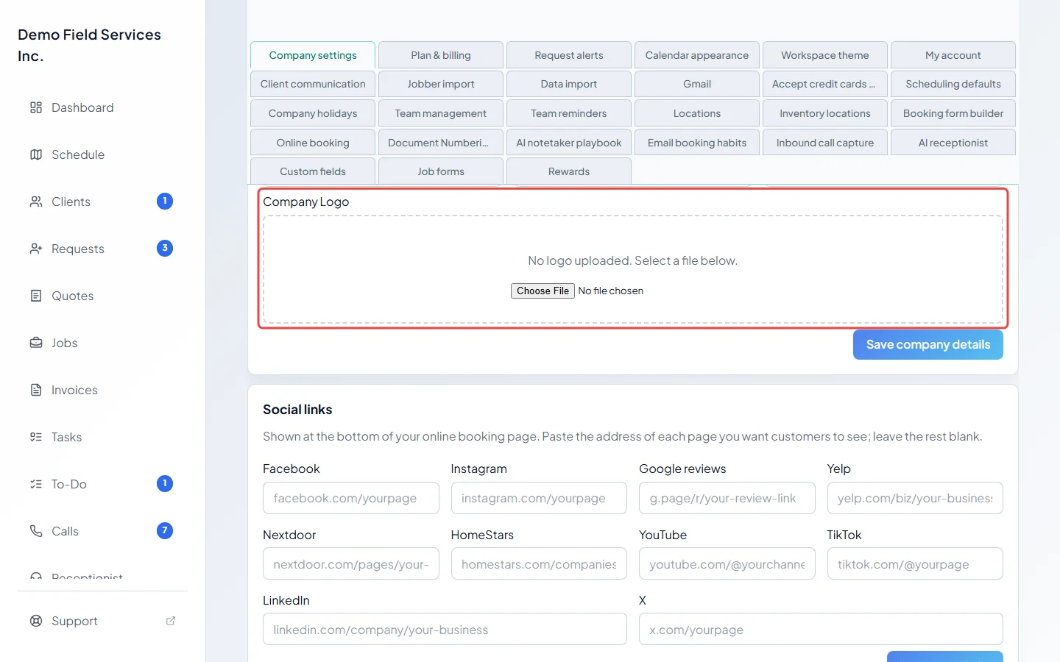Click the Google reviews input field
The height and width of the screenshot is (662, 1060).
pos(727,498)
